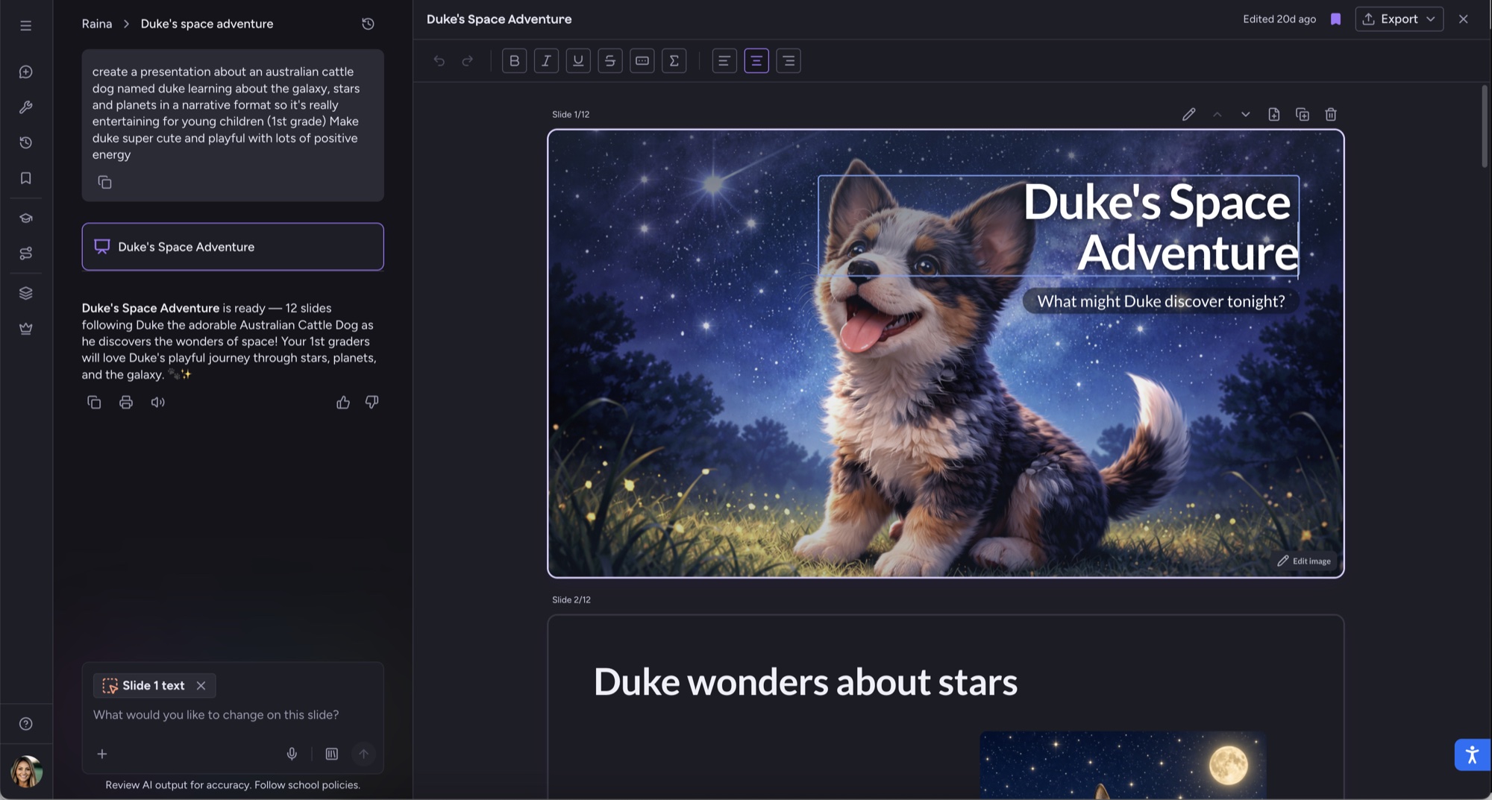Open Duke's Space Adventure presentation card
The width and height of the screenshot is (1492, 800).
click(233, 247)
